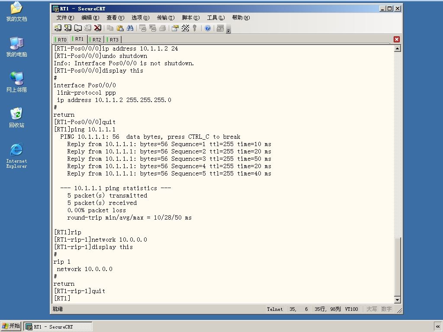Click the Connect in Tab toolbar icon
Viewport: 443px width, 332px height.
tap(78, 28)
